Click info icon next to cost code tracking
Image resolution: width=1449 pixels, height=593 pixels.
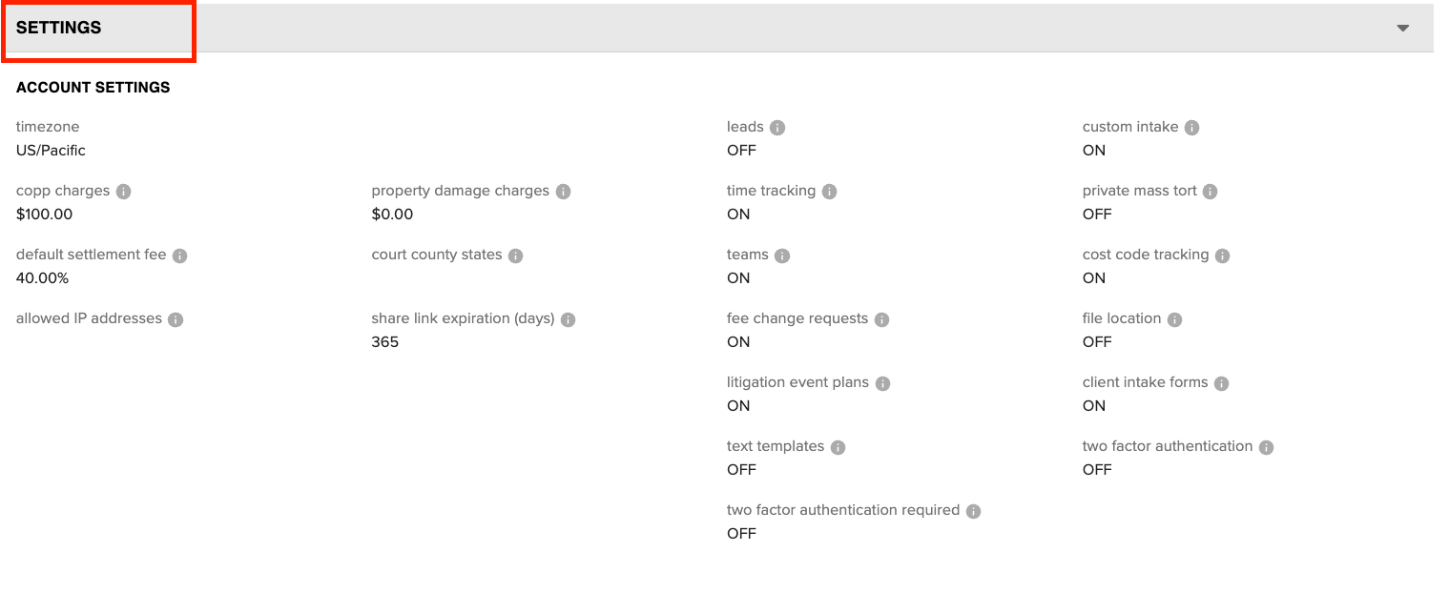(x=1222, y=256)
